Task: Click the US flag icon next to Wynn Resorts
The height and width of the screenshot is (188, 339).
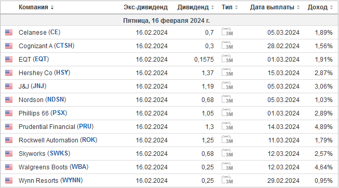Action: pos(9,180)
